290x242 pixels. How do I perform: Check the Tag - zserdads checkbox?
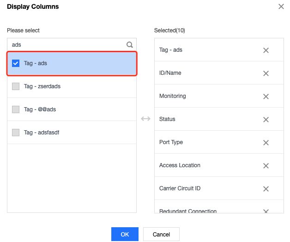pos(16,86)
